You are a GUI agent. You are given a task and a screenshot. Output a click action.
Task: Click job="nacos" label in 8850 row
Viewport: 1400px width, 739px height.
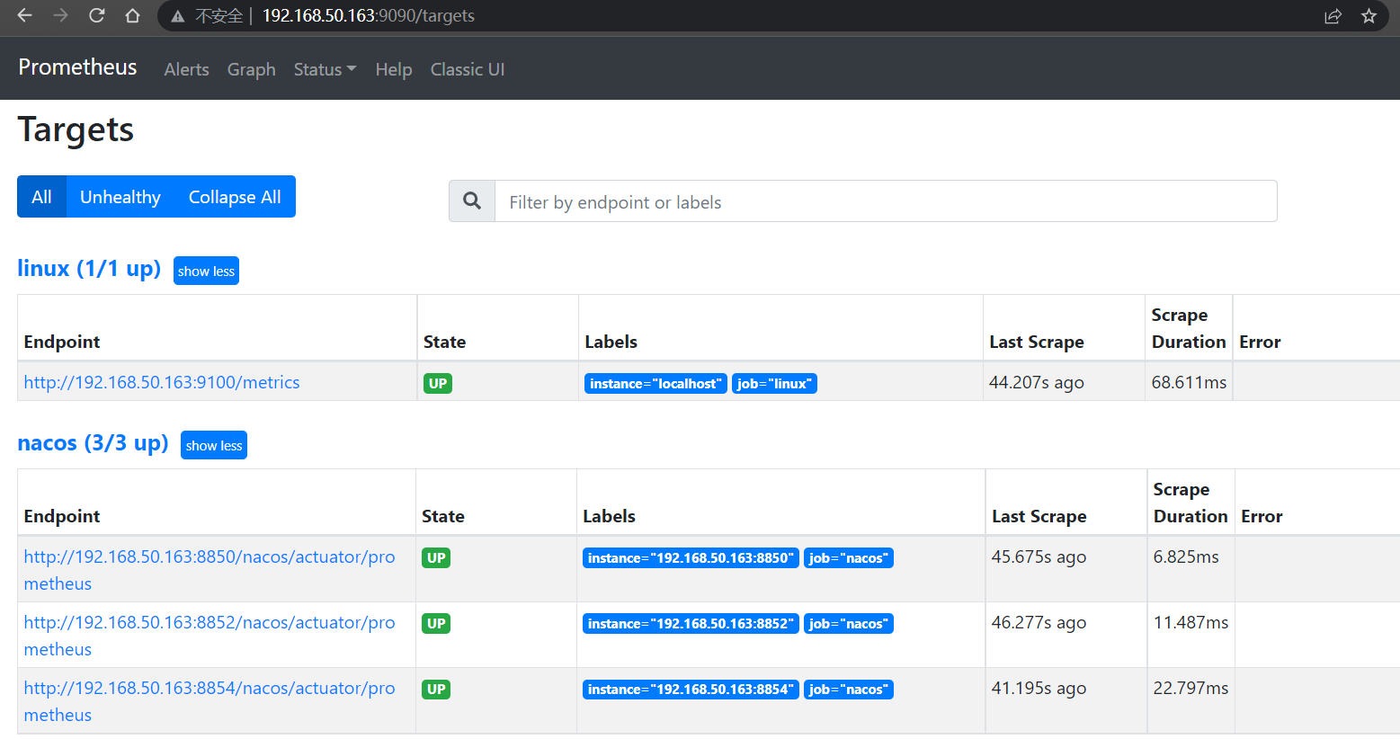(x=849, y=557)
